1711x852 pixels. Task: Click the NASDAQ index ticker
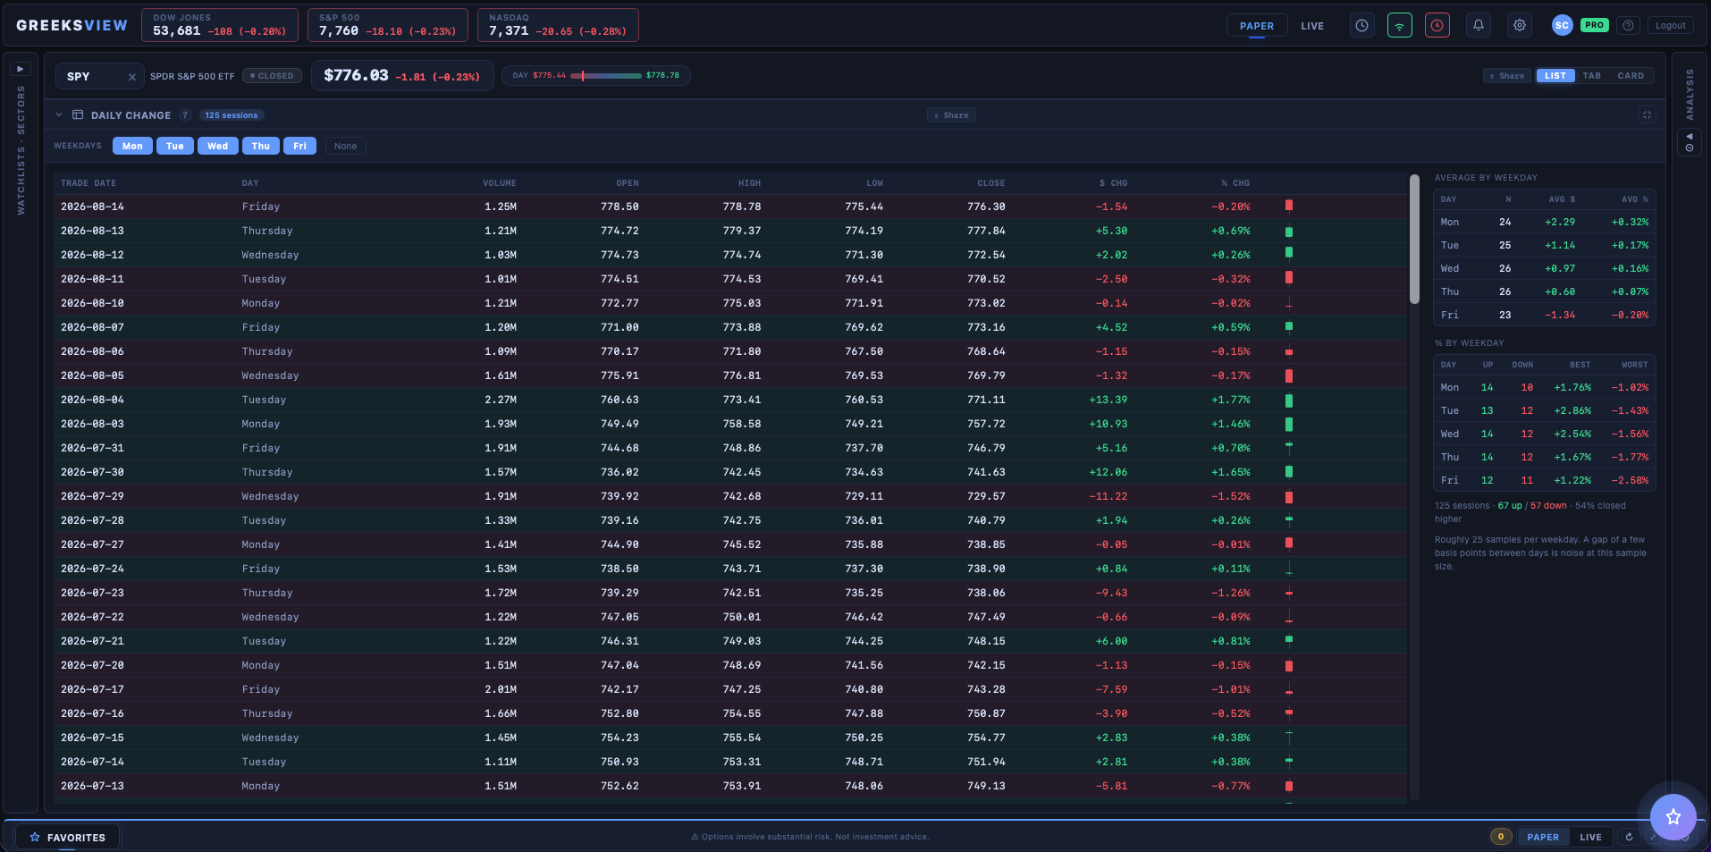point(558,25)
